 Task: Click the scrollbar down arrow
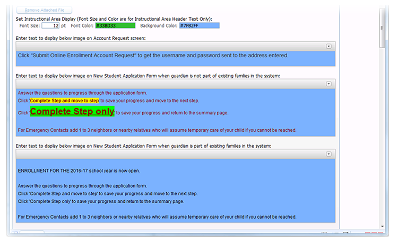382,226
